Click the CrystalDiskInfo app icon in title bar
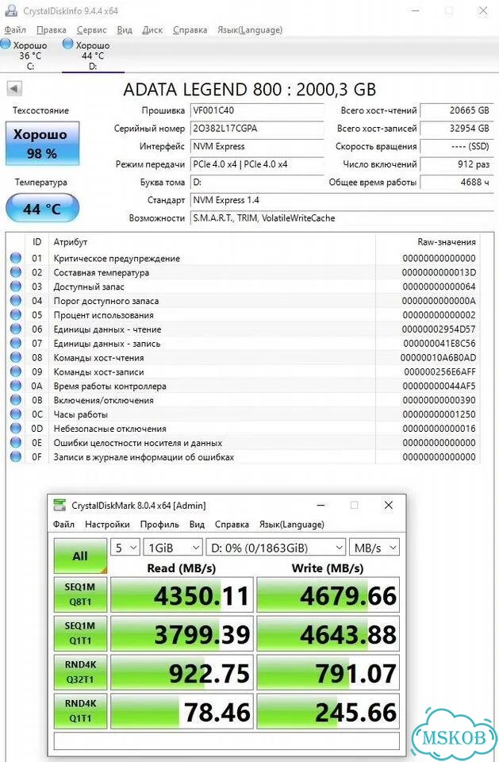499x762 pixels. 10,10
